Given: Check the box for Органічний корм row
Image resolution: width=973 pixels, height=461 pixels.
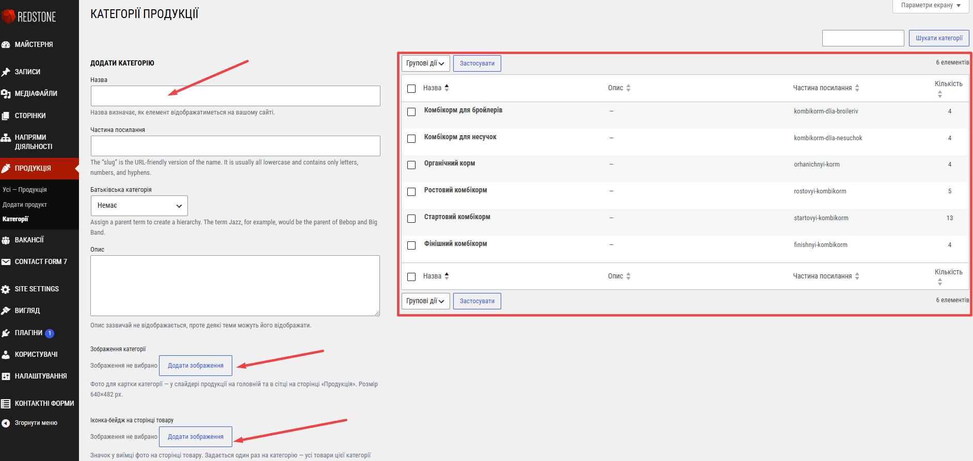Looking at the screenshot, I should coord(411,165).
